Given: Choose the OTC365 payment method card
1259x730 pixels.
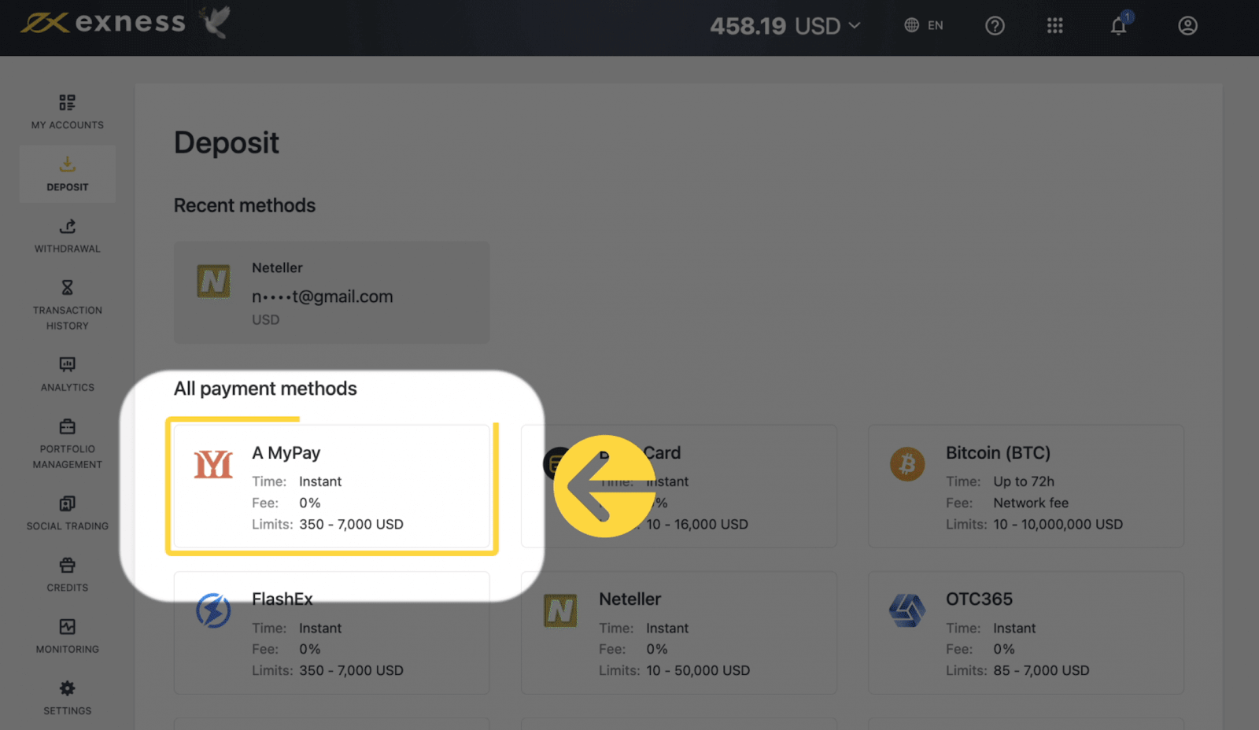Looking at the screenshot, I should click(x=1026, y=632).
